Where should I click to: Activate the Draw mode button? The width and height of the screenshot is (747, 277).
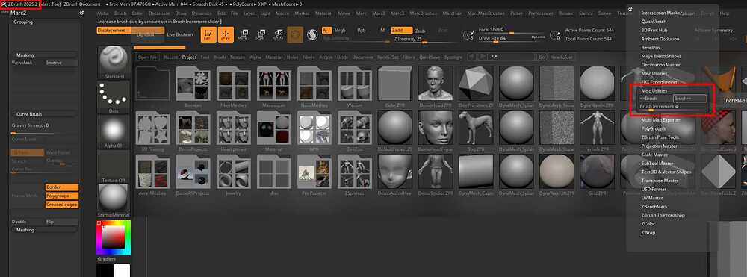coord(226,35)
